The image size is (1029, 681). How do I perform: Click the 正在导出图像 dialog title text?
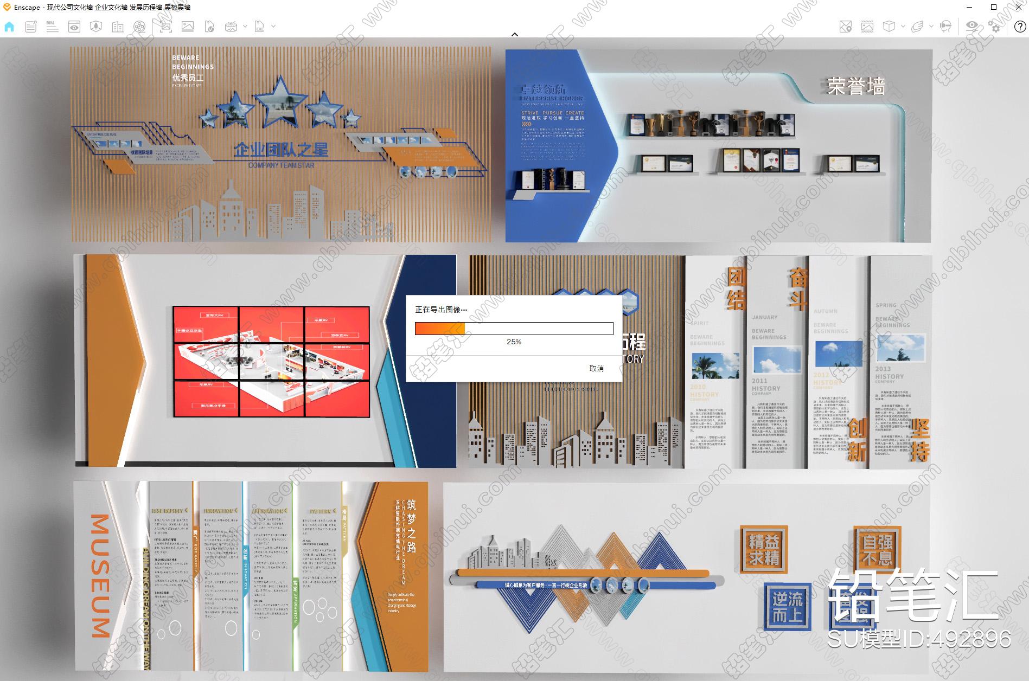pyautogui.click(x=441, y=309)
